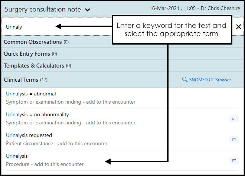Click PT badge on Urinalysis = no abnormality

coord(233,119)
